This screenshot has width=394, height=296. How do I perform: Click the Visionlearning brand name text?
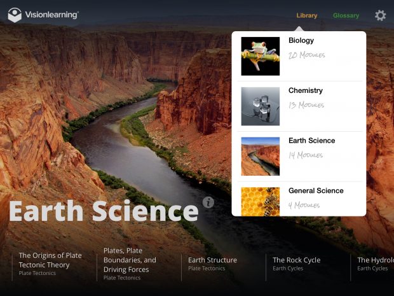[x=51, y=15]
